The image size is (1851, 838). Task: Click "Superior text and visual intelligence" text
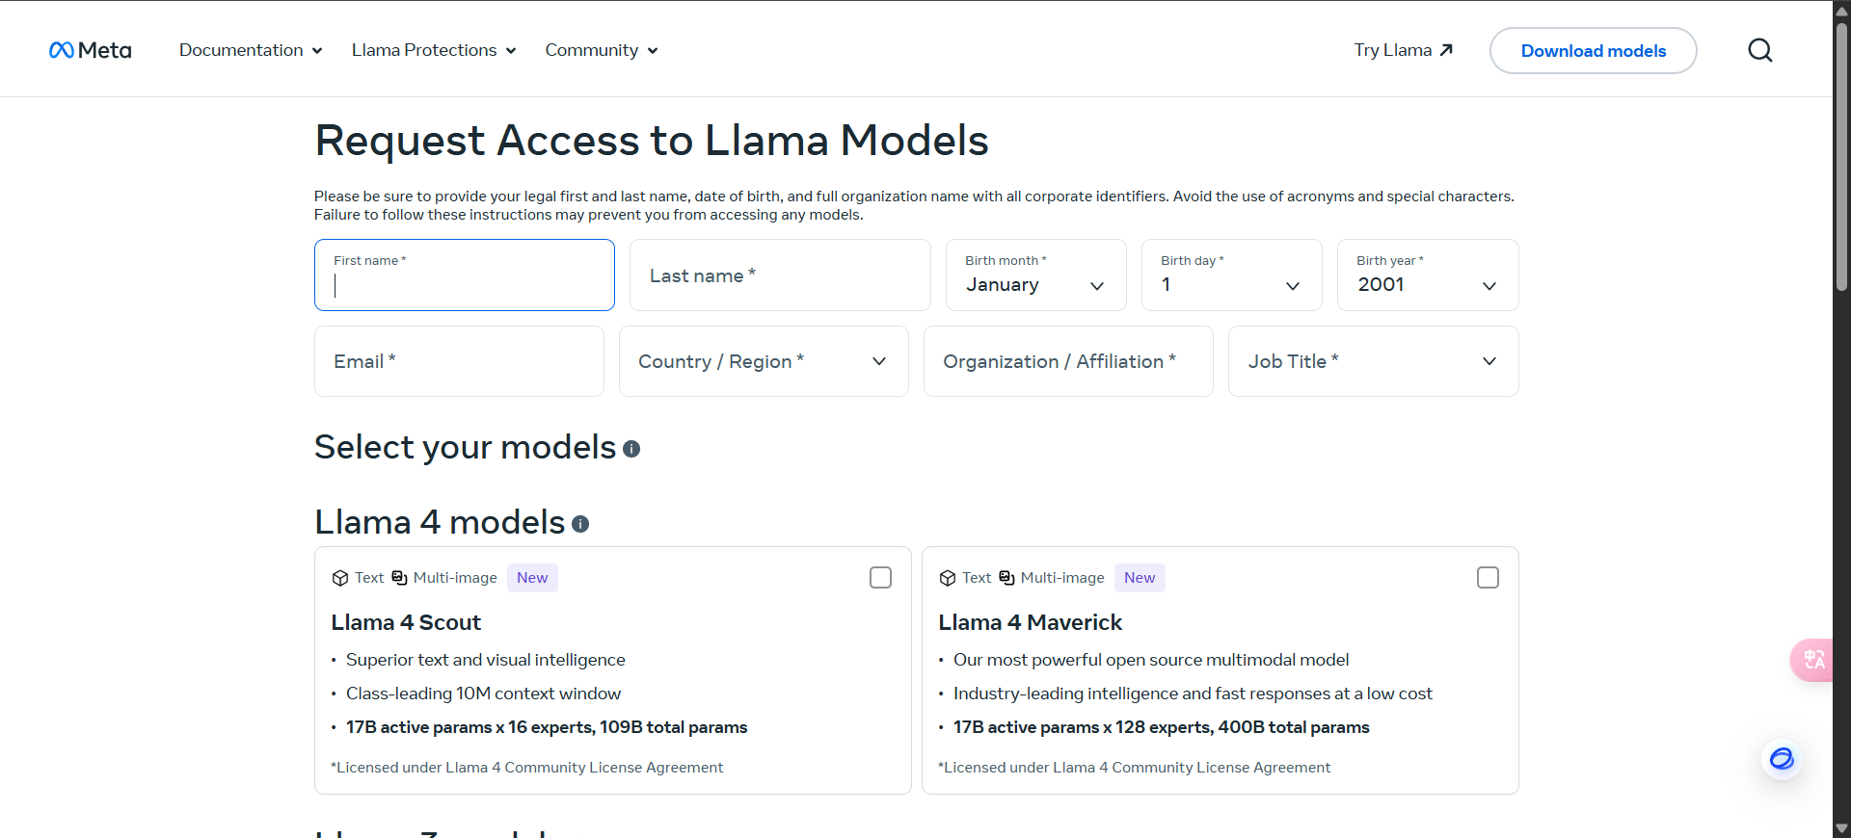pyautogui.click(x=485, y=660)
